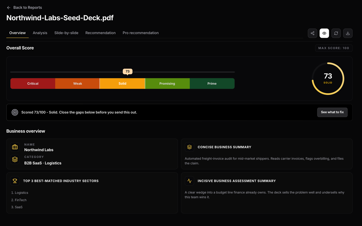Switch to the Overview tab

click(x=18, y=33)
